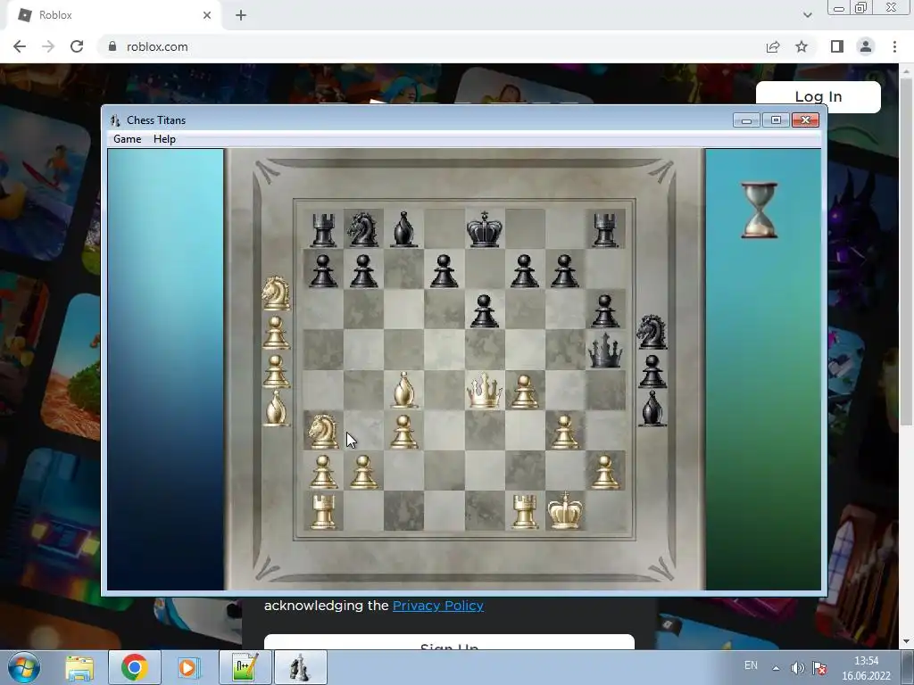914x685 pixels.
Task: Activate Chess Titans taskbar button
Action: 300,667
